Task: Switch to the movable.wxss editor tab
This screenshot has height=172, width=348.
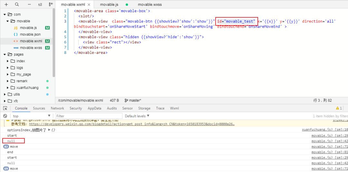Action: point(150,4)
